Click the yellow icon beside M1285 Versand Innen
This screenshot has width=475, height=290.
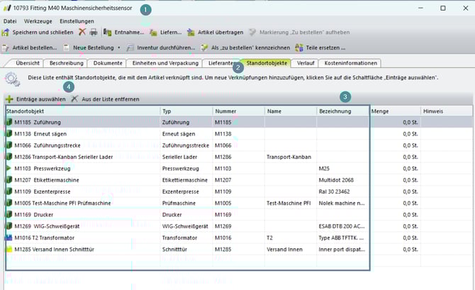tap(9, 250)
